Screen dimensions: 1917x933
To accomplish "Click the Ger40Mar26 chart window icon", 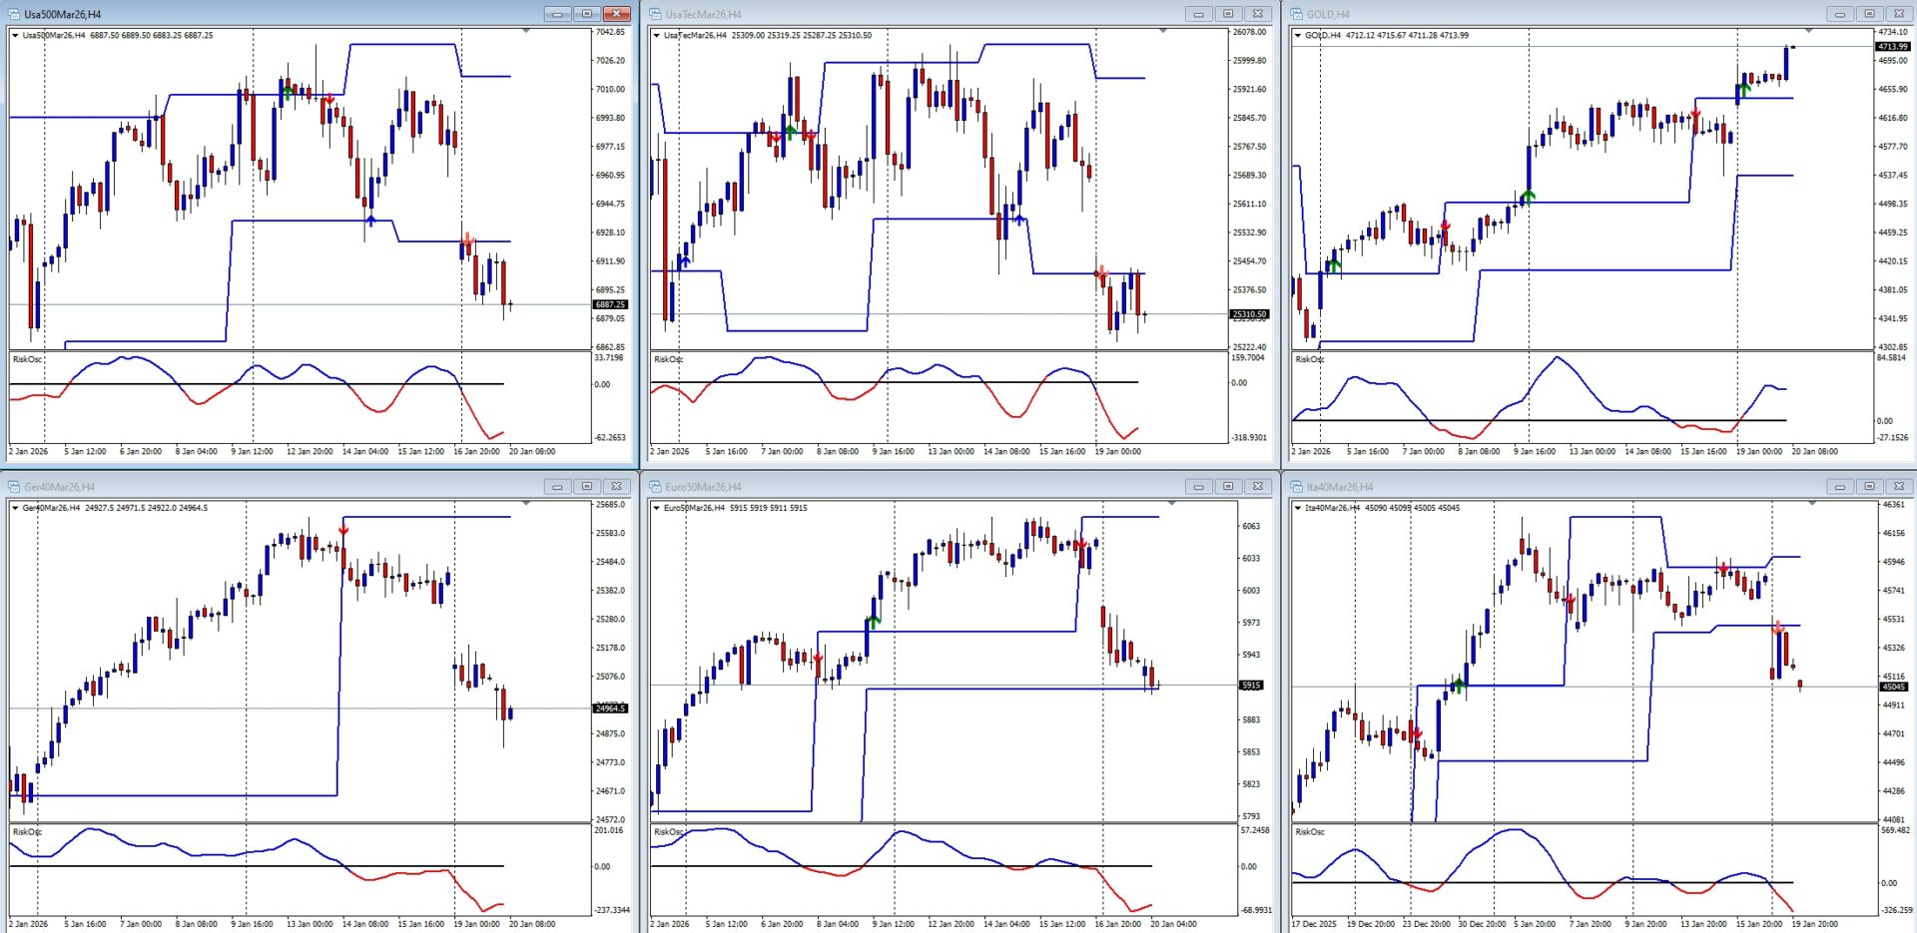I will 15,487.
